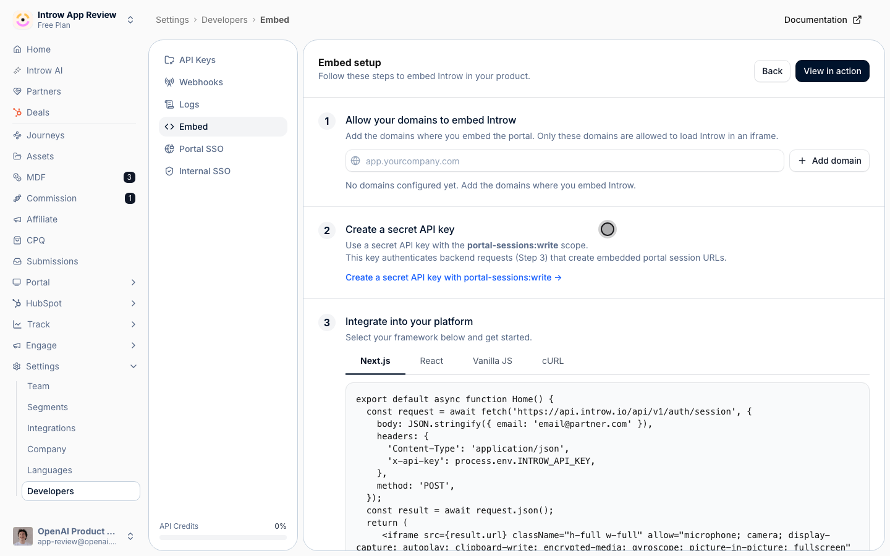Open Create a secret API key link
The image size is (890, 556).
(x=454, y=277)
